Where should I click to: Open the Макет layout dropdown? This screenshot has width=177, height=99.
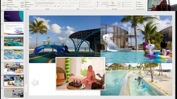pos(28,2)
